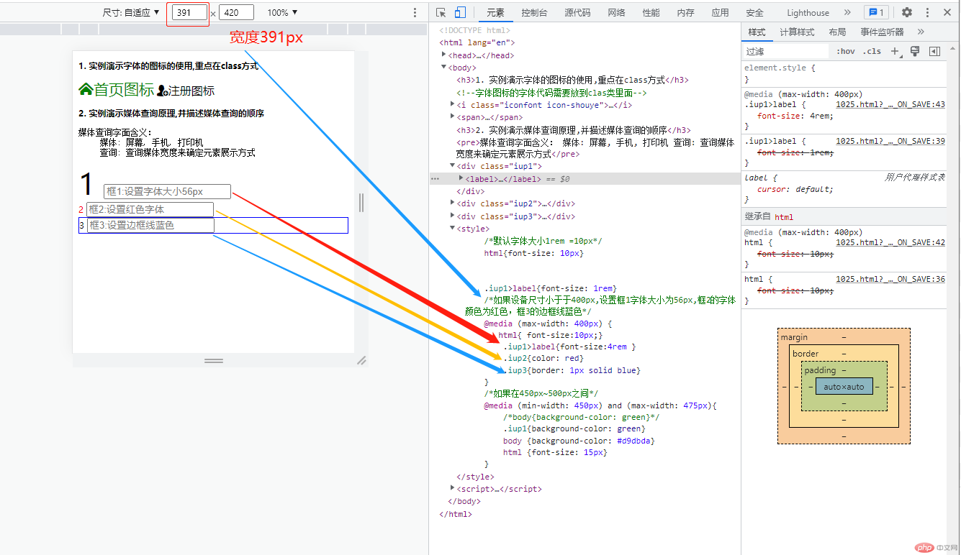Viewport: 961px width, 555px height.
Task: Click the viewport height field showing 420
Action: 236,12
